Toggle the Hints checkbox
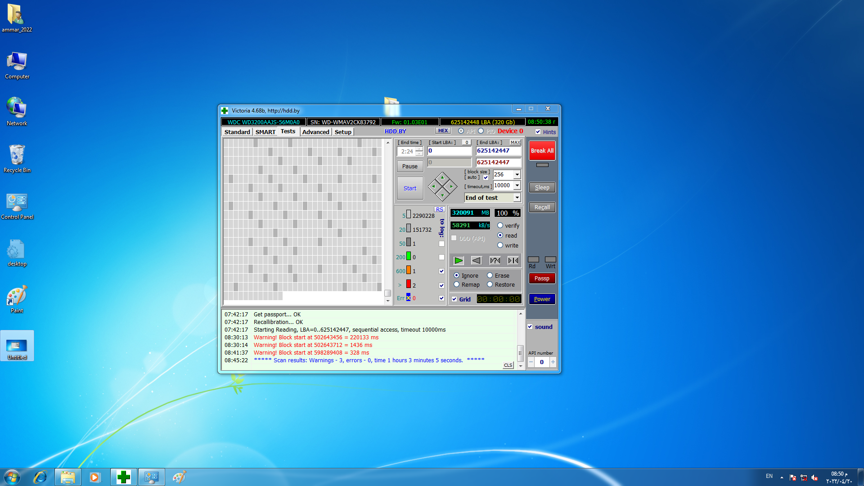 (538, 132)
